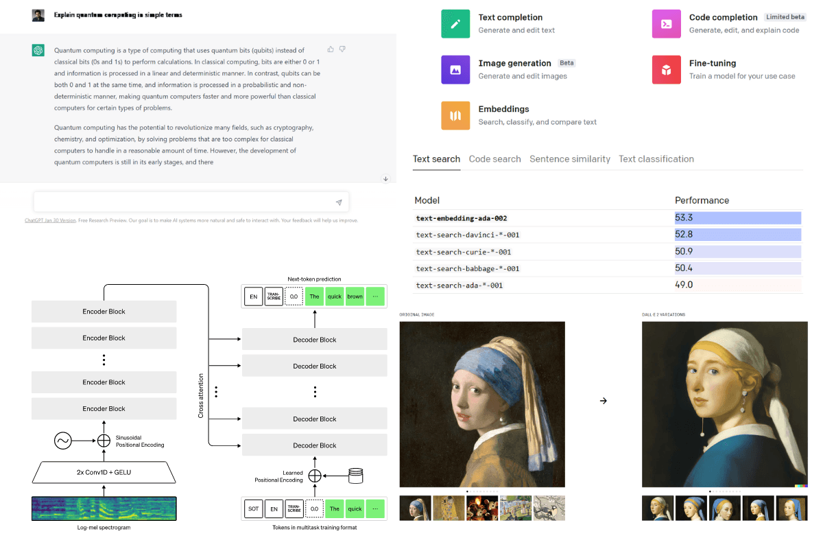Click the text-search-davinci-*-001 model name
The width and height of the screenshot is (823, 549).
click(468, 235)
